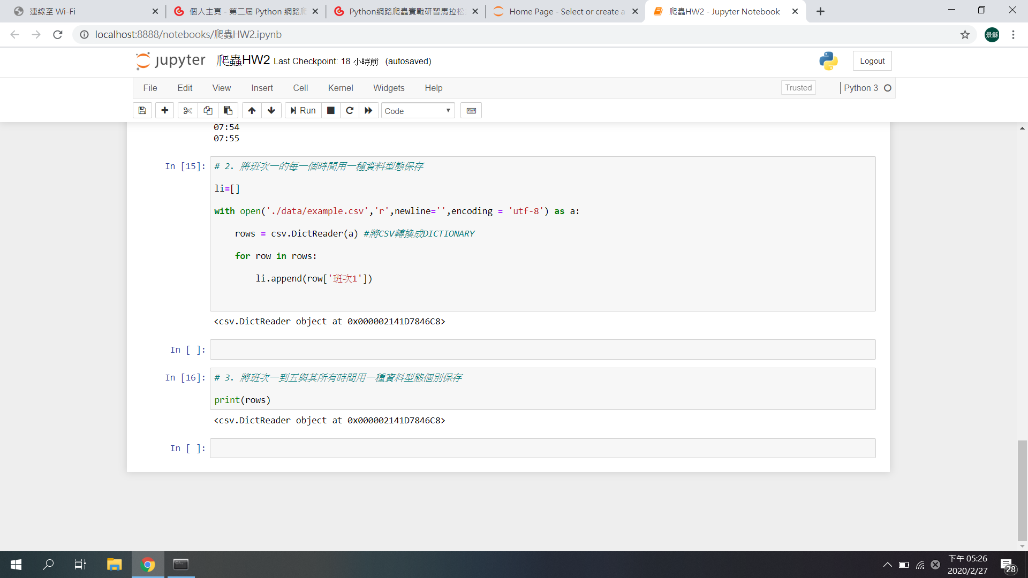The width and height of the screenshot is (1028, 578).
Task: Focus the code cell In [15]
Action: click(x=542, y=234)
